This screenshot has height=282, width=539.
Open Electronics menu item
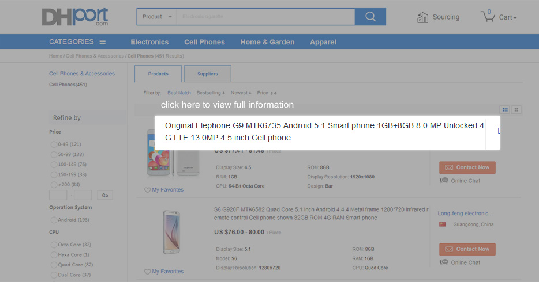pyautogui.click(x=149, y=42)
